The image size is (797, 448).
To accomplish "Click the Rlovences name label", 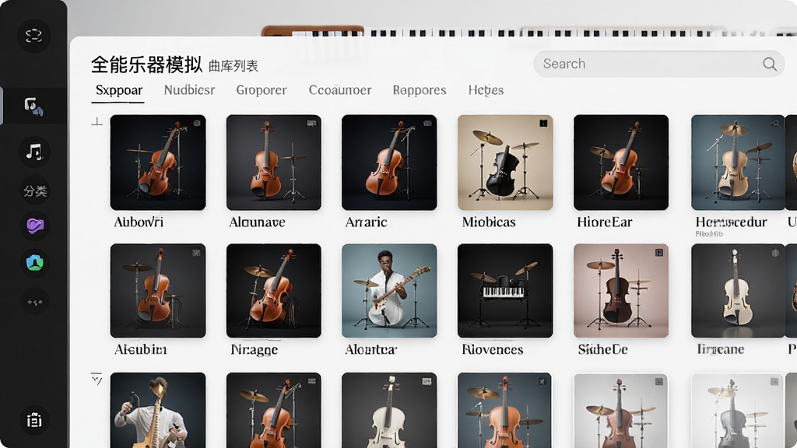I will tap(492, 349).
